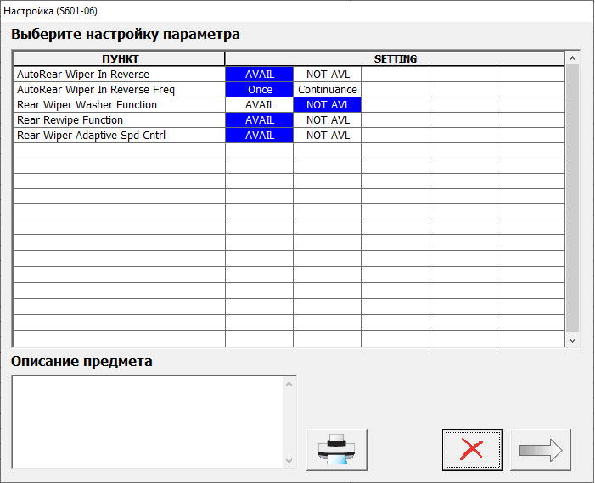Viewport: 595px width, 483px height.
Task: Click the table vertical scrollbar track
Action: [573, 199]
